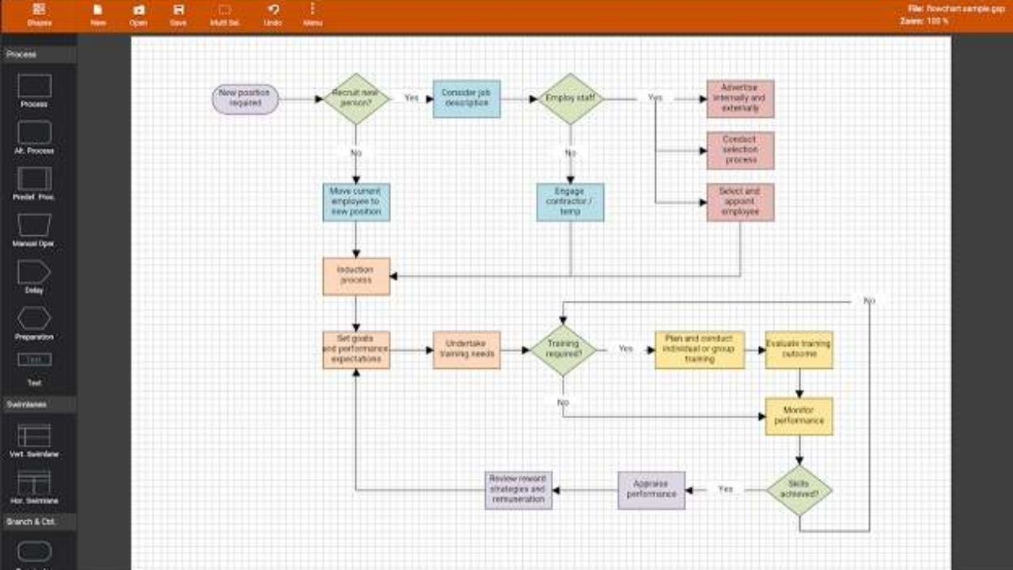Select the Process shape
Image resolution: width=1013 pixels, height=570 pixels.
pyautogui.click(x=34, y=85)
